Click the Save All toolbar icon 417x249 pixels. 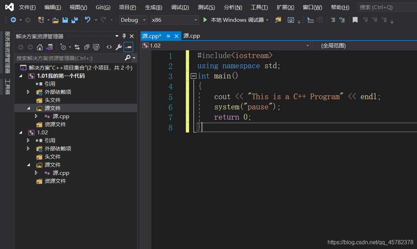74,20
